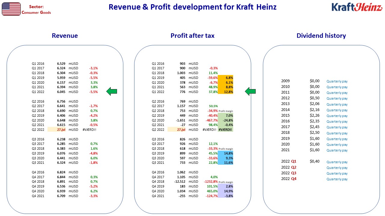The height and width of the screenshot is (216, 385).
Task: Click the -3,8% profit margin cell
Action: click(226, 196)
